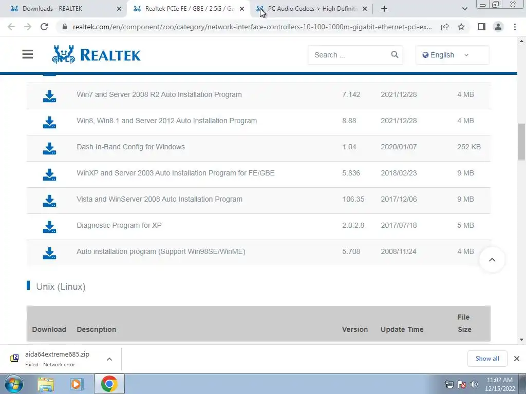Click Show all downloads button
This screenshot has height=394, width=526.
coord(487,359)
